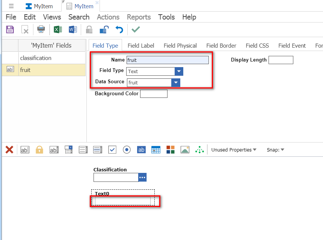
Task: Click the Background Color box
Action: pyautogui.click(x=154, y=94)
